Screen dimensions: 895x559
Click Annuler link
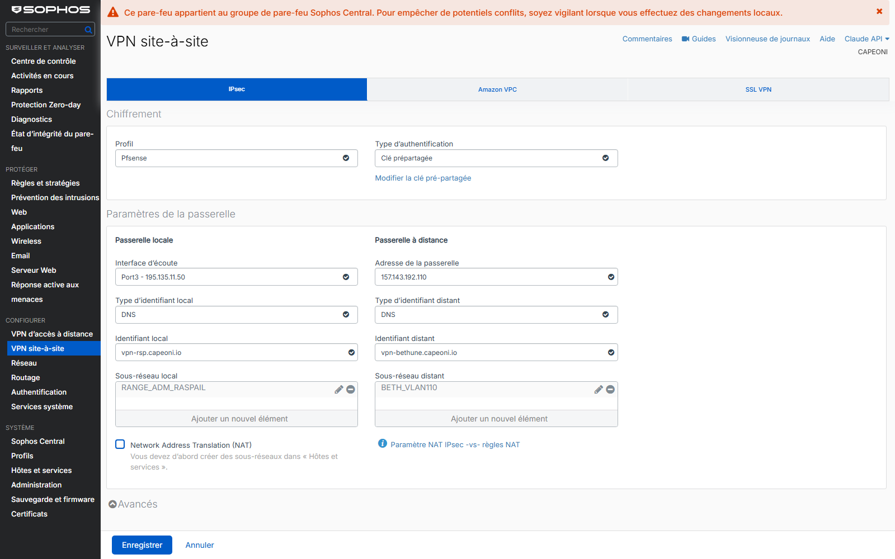[200, 545]
